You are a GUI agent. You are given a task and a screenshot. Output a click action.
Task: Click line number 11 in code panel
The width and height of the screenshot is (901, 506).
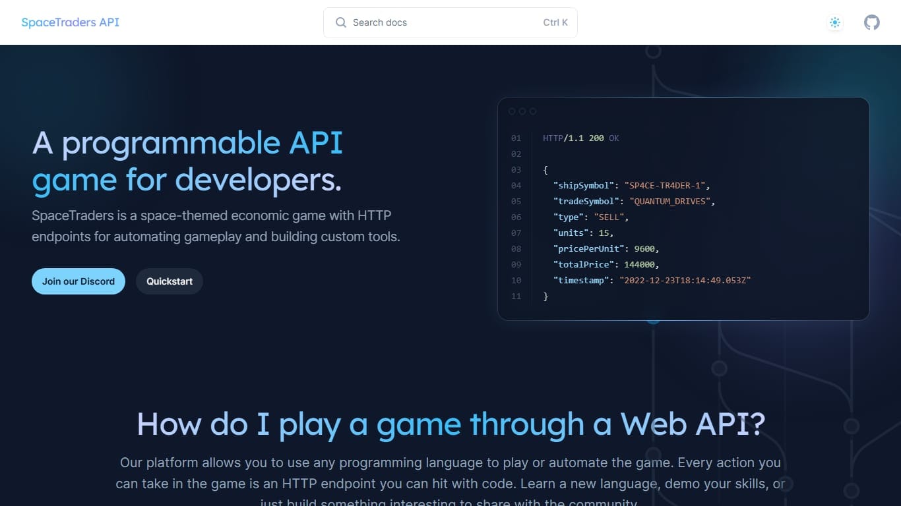516,296
